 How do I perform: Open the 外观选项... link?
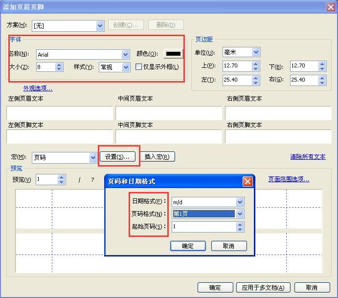click(38, 88)
